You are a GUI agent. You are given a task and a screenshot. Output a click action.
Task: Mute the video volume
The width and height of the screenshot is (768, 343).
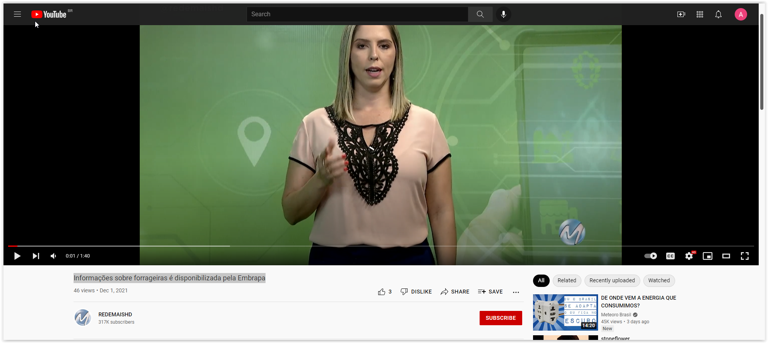click(53, 256)
